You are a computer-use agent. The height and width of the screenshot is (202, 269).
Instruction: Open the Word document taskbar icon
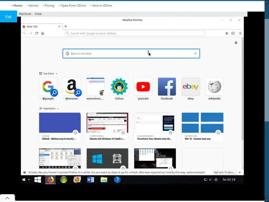click(x=90, y=180)
